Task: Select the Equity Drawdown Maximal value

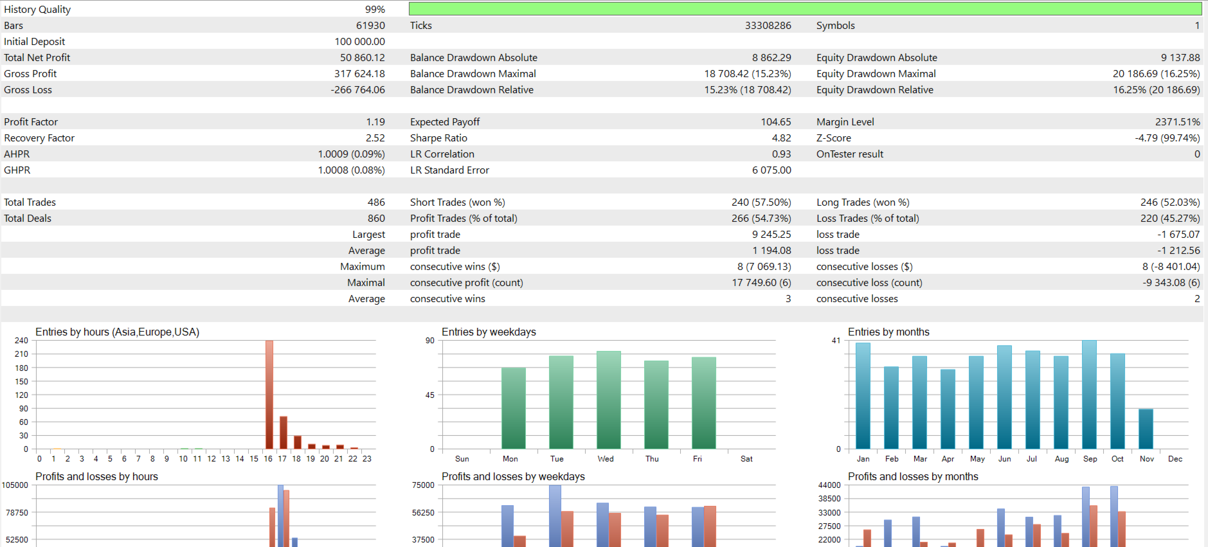Action: click(1157, 74)
